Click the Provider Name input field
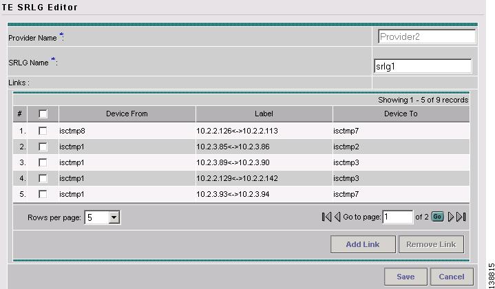495x289 pixels. point(427,36)
